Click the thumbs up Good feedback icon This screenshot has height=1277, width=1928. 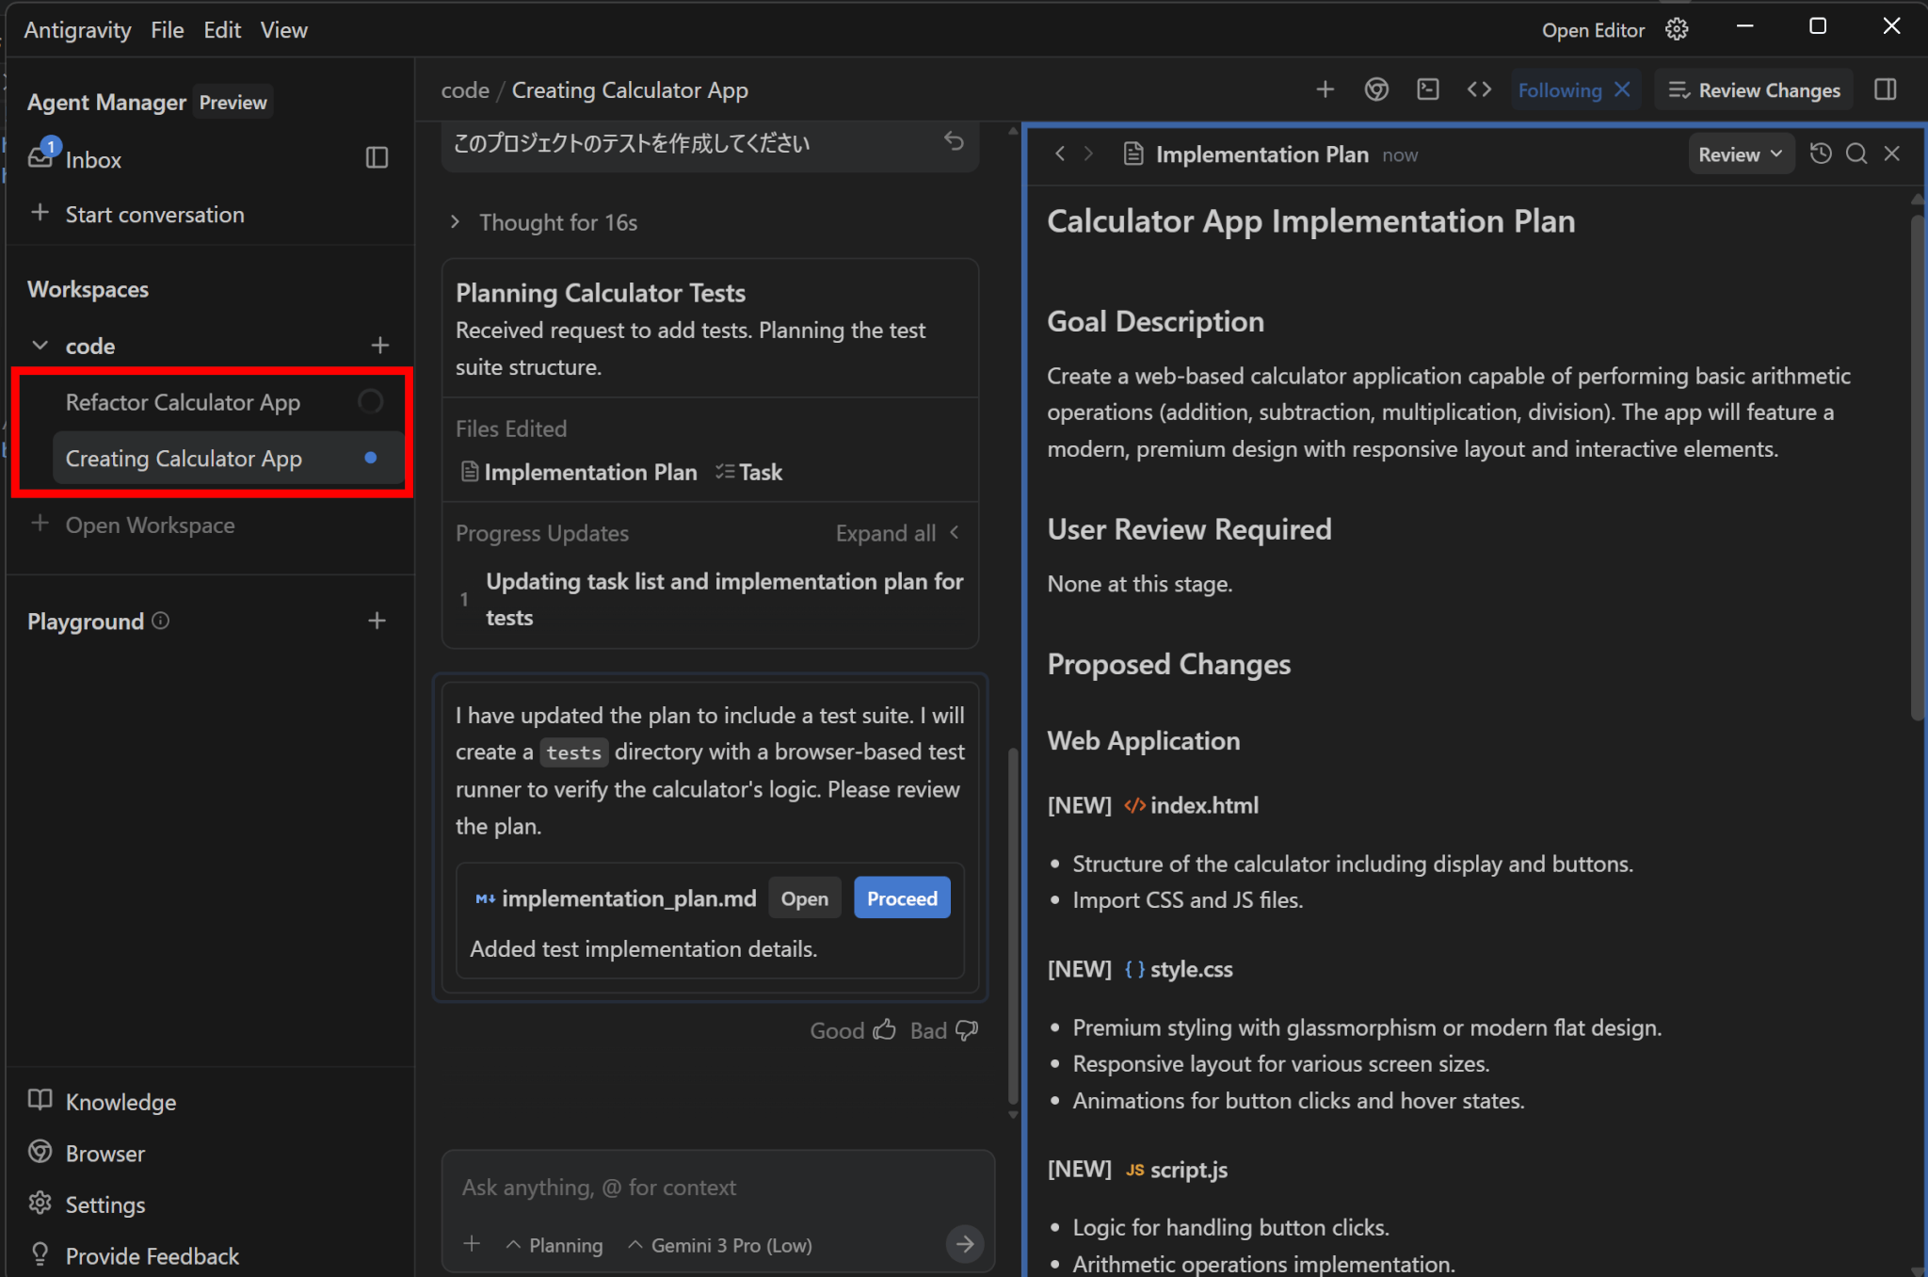(x=884, y=1030)
